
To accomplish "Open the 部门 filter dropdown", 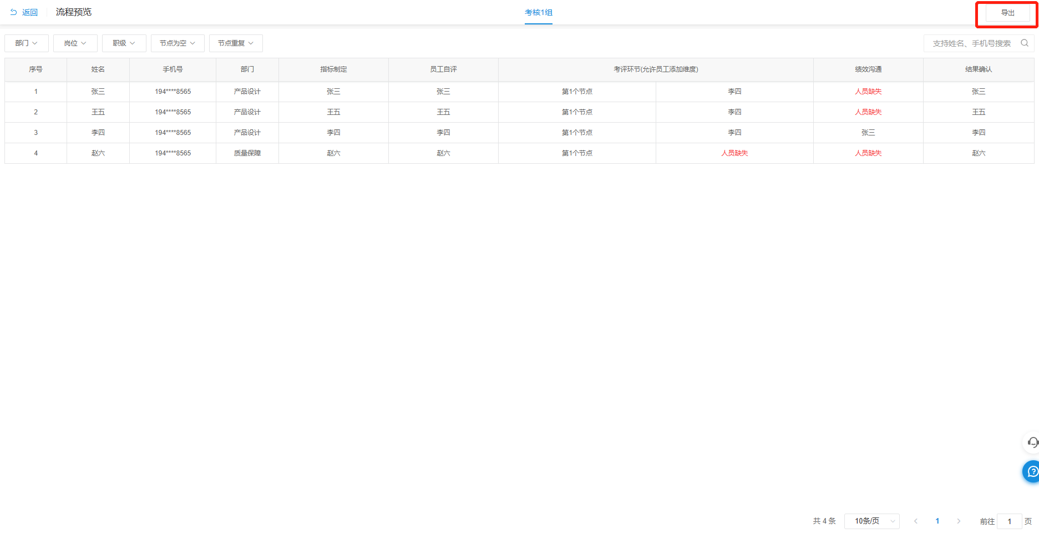I will [x=27, y=43].
